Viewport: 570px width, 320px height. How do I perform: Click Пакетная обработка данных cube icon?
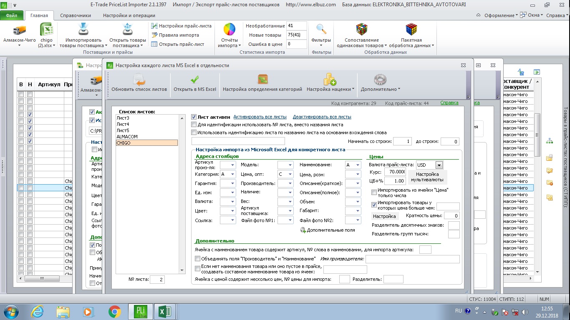[x=411, y=30]
